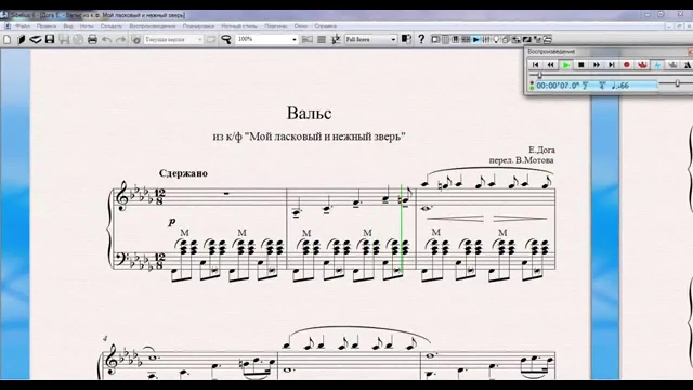The image size is (693, 390).
Task: Open Help with the question mark icon
Action: point(421,39)
